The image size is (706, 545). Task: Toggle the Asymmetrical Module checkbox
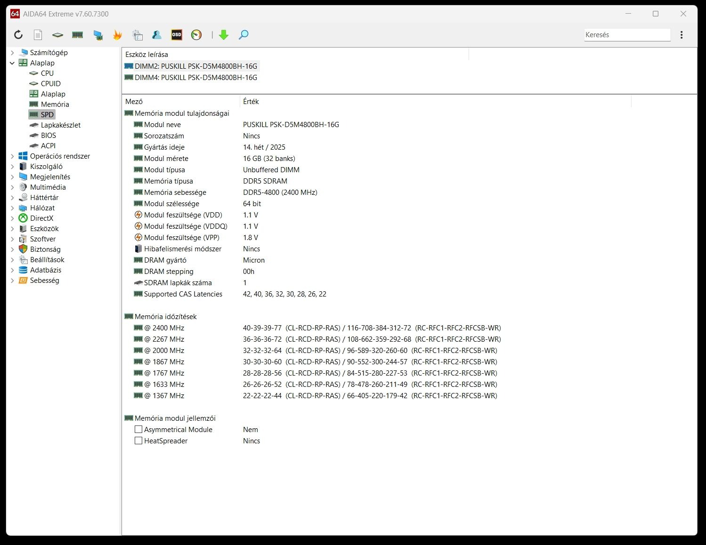click(x=138, y=430)
